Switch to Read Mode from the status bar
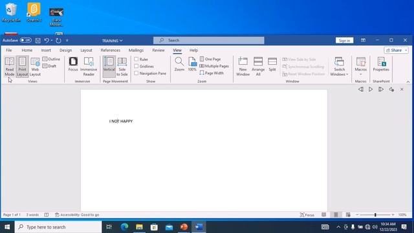414x233 pixels. (323, 215)
